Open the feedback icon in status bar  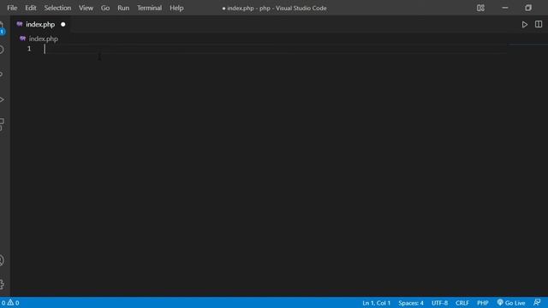click(x=537, y=302)
